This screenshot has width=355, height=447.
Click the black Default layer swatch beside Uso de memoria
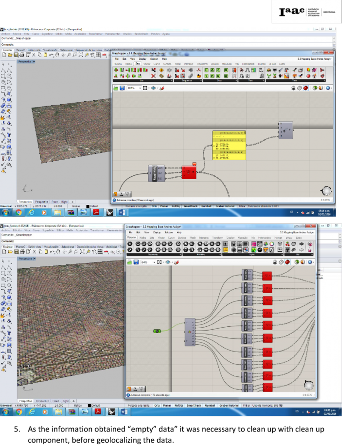click(x=89, y=405)
